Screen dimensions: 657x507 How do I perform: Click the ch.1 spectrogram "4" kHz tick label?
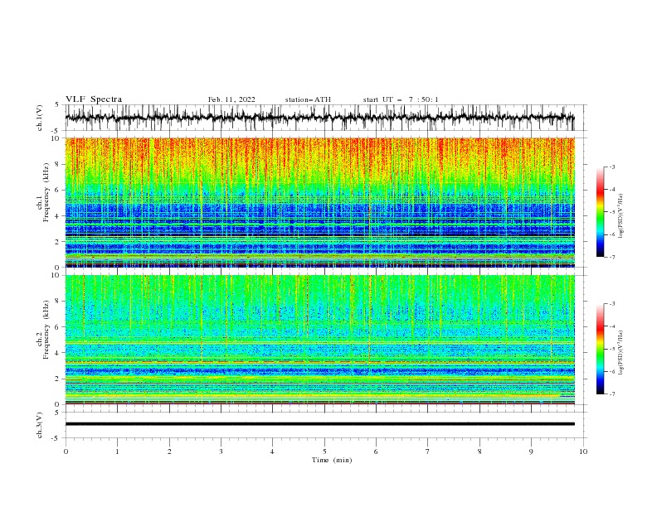(58, 216)
